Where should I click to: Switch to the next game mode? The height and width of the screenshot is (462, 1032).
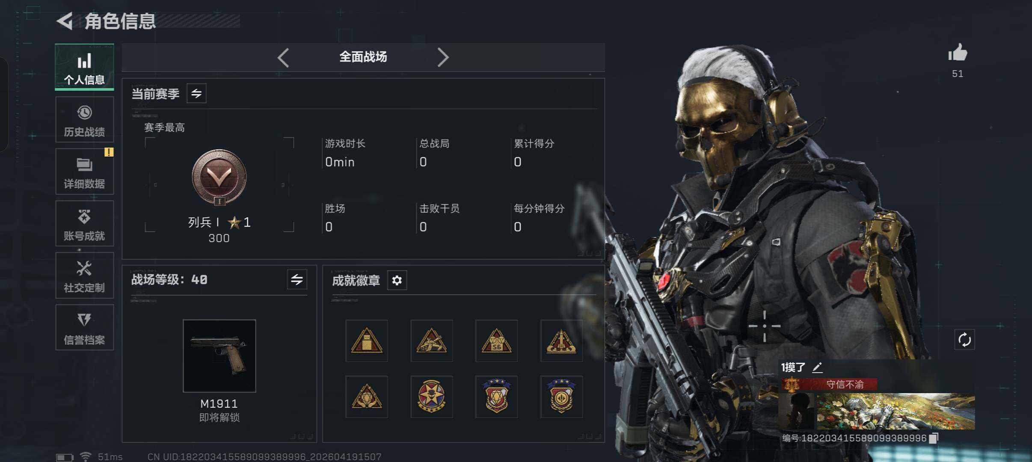[x=443, y=57]
